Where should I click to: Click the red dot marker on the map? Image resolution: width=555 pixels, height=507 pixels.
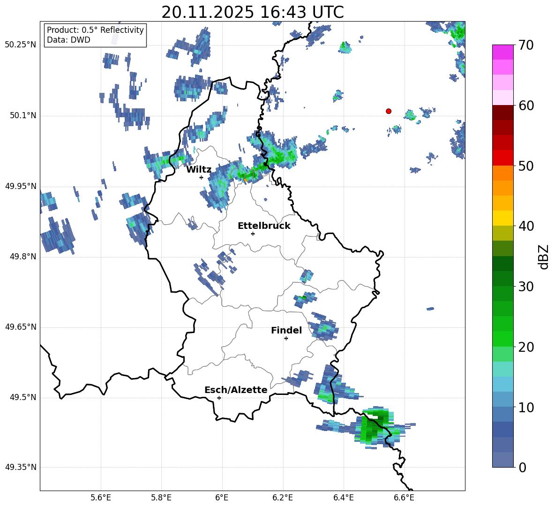[389, 111]
